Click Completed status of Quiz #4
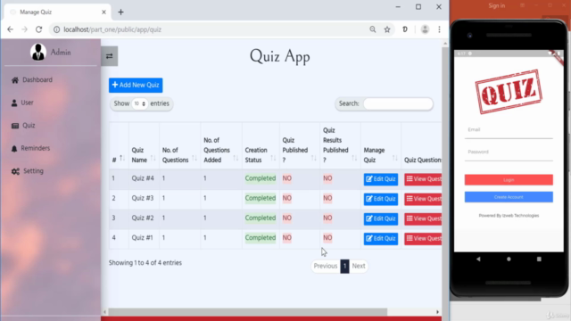 pos(261,178)
